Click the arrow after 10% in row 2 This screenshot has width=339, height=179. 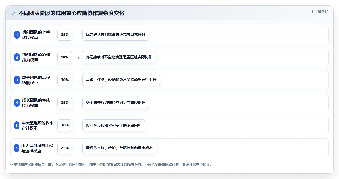(x=77, y=58)
